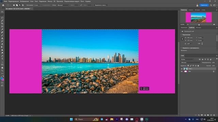This screenshot has width=218, height=122.
Task: Select the Rectangular Marquee tool
Action: tap(2, 15)
